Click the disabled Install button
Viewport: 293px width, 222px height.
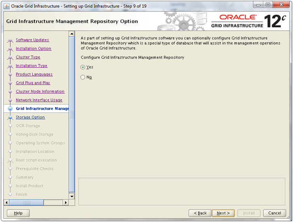point(249,213)
